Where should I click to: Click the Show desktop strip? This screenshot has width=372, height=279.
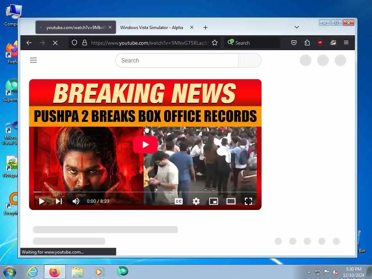click(369, 272)
